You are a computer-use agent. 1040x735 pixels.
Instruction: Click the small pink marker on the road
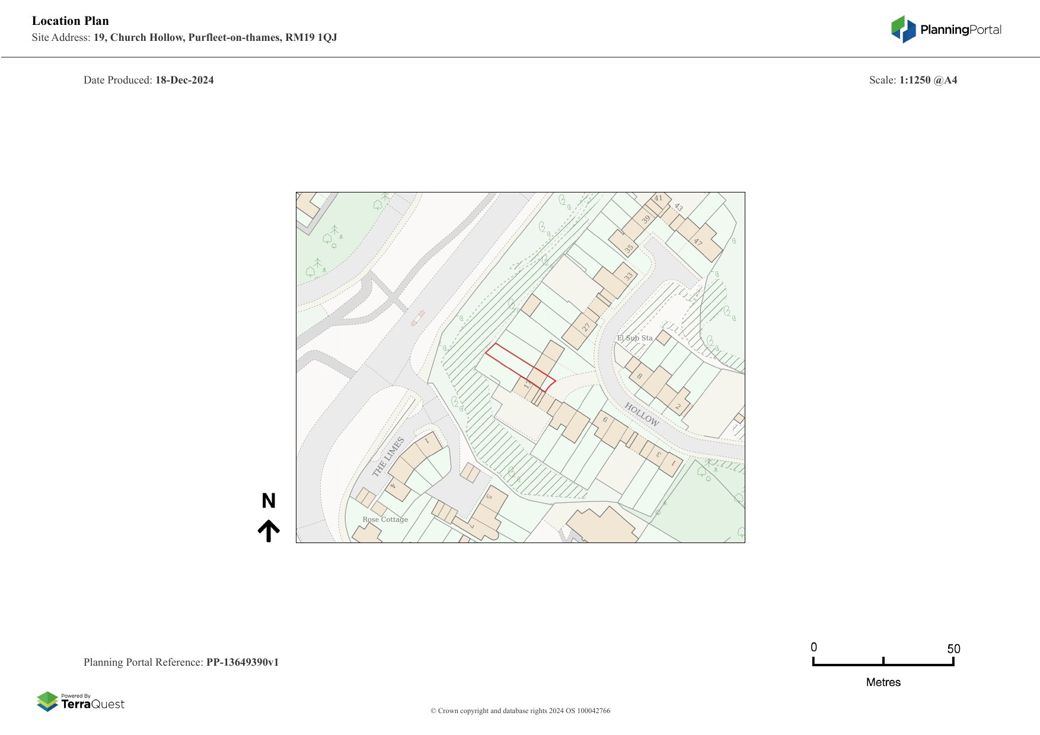[417, 318]
